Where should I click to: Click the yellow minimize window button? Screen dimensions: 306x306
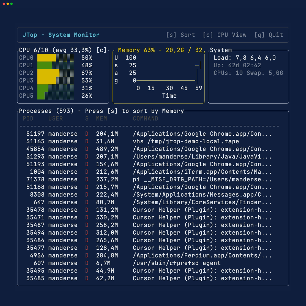pyautogui.click(x=8, y=4)
